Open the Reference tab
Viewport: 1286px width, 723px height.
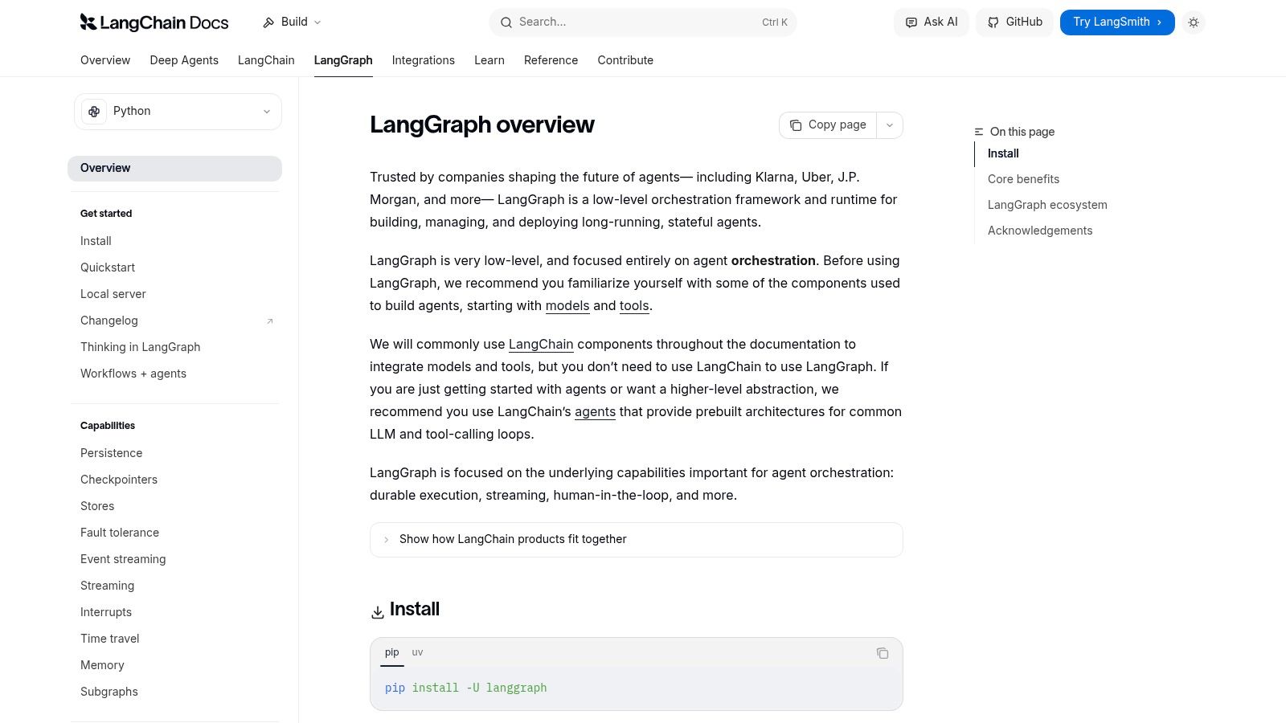click(x=551, y=60)
